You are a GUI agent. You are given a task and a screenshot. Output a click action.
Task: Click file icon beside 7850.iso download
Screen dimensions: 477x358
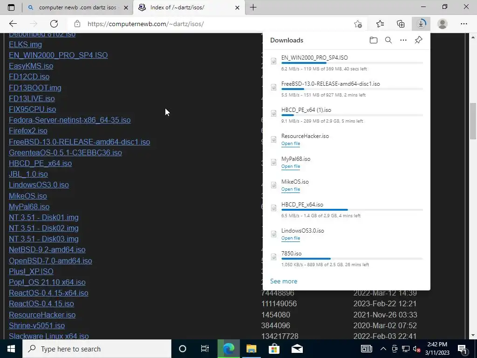(x=274, y=257)
